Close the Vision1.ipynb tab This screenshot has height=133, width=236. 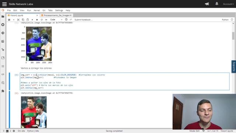[x=37, y=16]
